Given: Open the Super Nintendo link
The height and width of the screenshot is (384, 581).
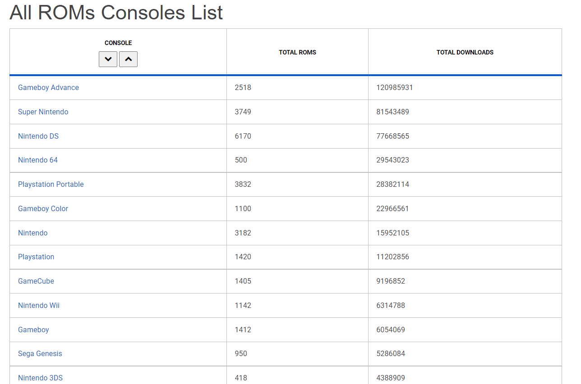Looking at the screenshot, I should [x=43, y=112].
